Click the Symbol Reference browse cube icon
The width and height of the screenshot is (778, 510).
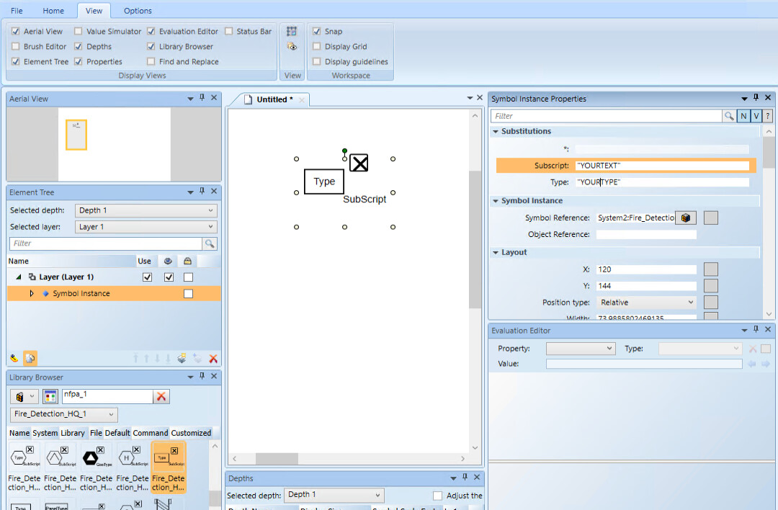pyautogui.click(x=686, y=218)
